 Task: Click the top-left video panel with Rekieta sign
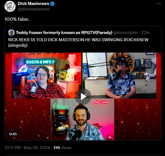tap(46, 76)
